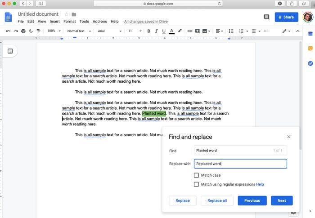The image size is (315, 218).
Task: Open the text color picker
Action: [x=171, y=31]
